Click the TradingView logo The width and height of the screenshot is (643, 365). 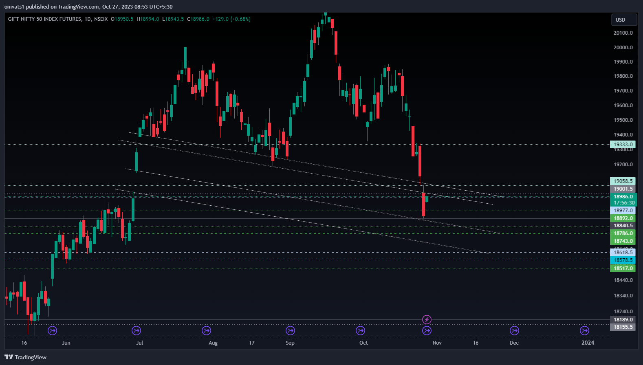(x=25, y=357)
